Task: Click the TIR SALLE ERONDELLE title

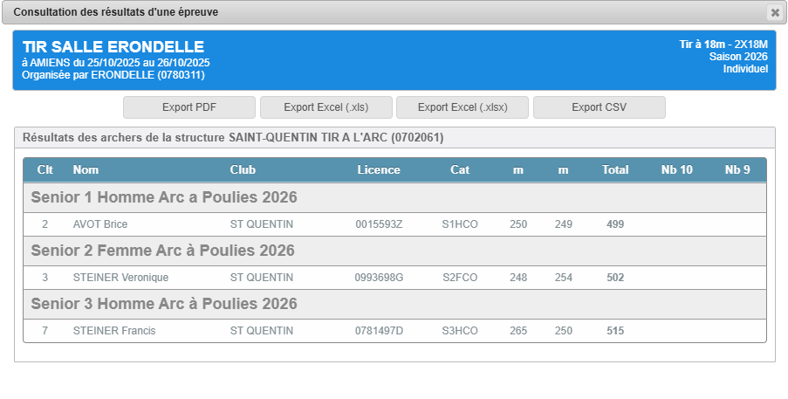Action: point(113,47)
